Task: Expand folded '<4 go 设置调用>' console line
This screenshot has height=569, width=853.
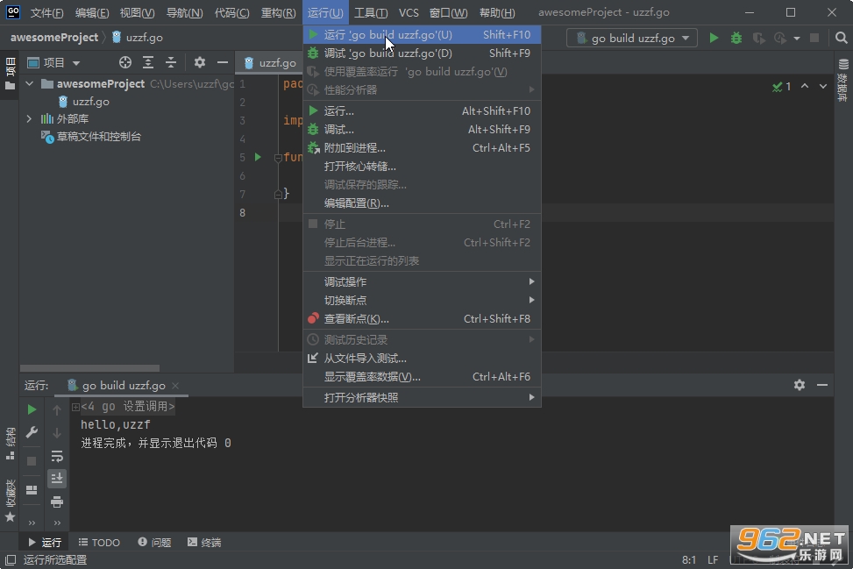Action: point(75,407)
